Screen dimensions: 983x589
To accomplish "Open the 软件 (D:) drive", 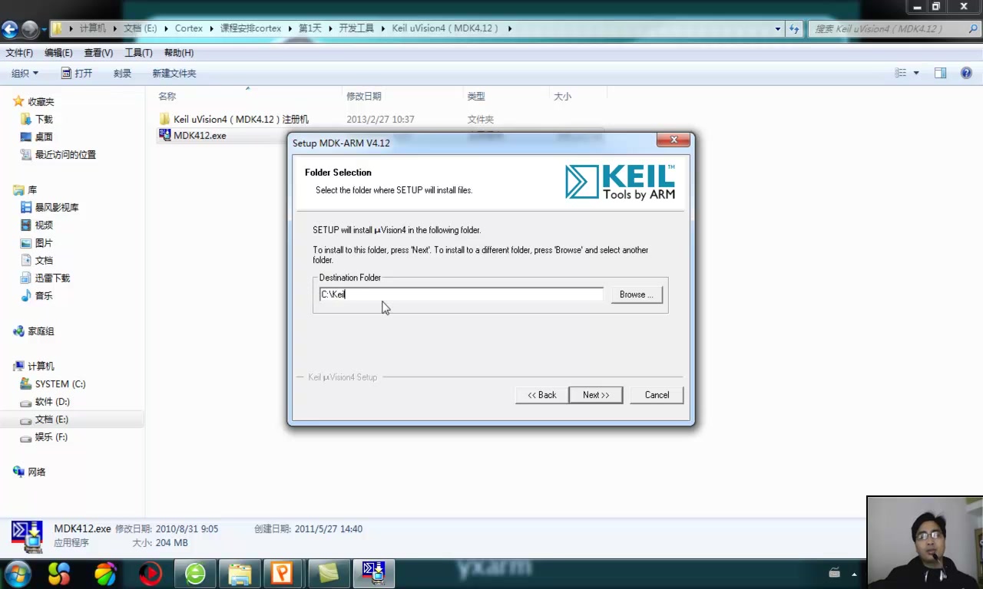I will [x=52, y=402].
